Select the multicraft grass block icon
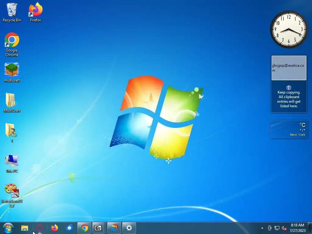The image size is (312, 234). [x=12, y=73]
